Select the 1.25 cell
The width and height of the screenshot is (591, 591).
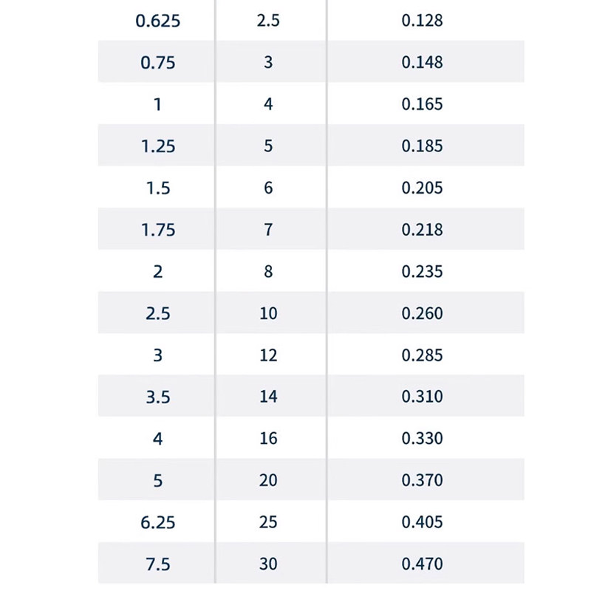click(x=157, y=146)
